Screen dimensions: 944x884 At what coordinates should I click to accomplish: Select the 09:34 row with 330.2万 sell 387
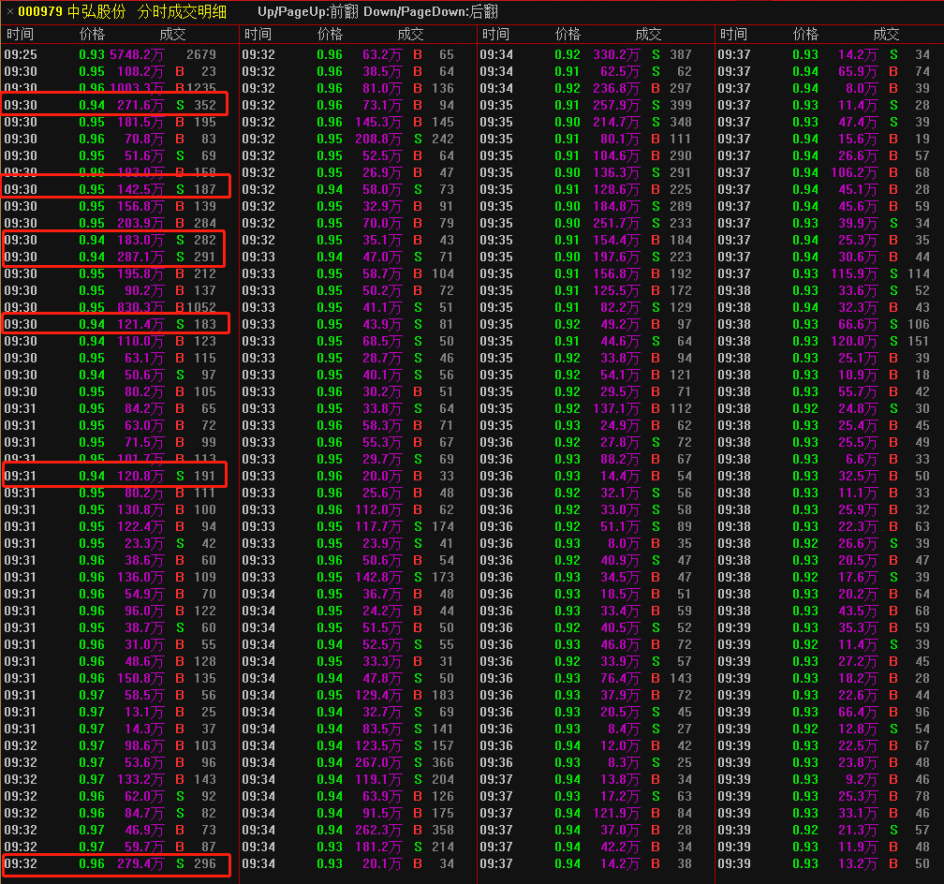[x=595, y=55]
